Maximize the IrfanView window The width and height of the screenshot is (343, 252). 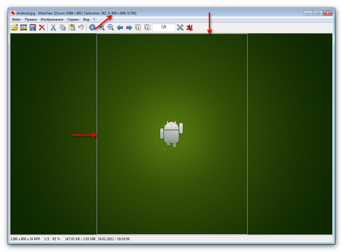click(x=318, y=13)
